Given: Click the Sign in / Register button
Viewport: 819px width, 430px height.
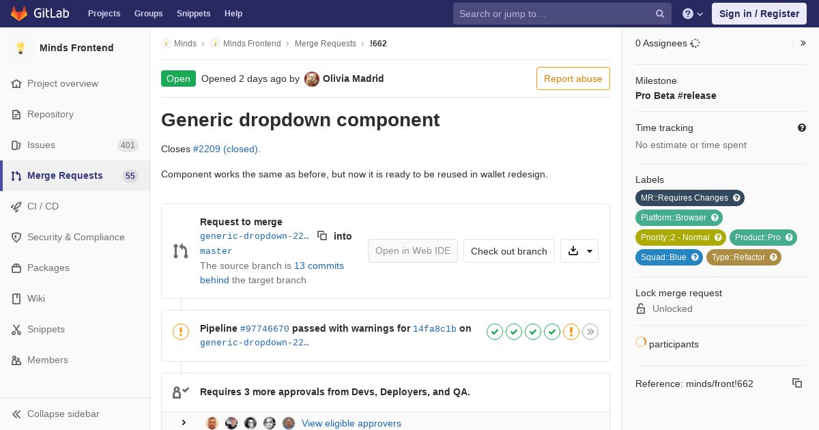Looking at the screenshot, I should (x=759, y=14).
